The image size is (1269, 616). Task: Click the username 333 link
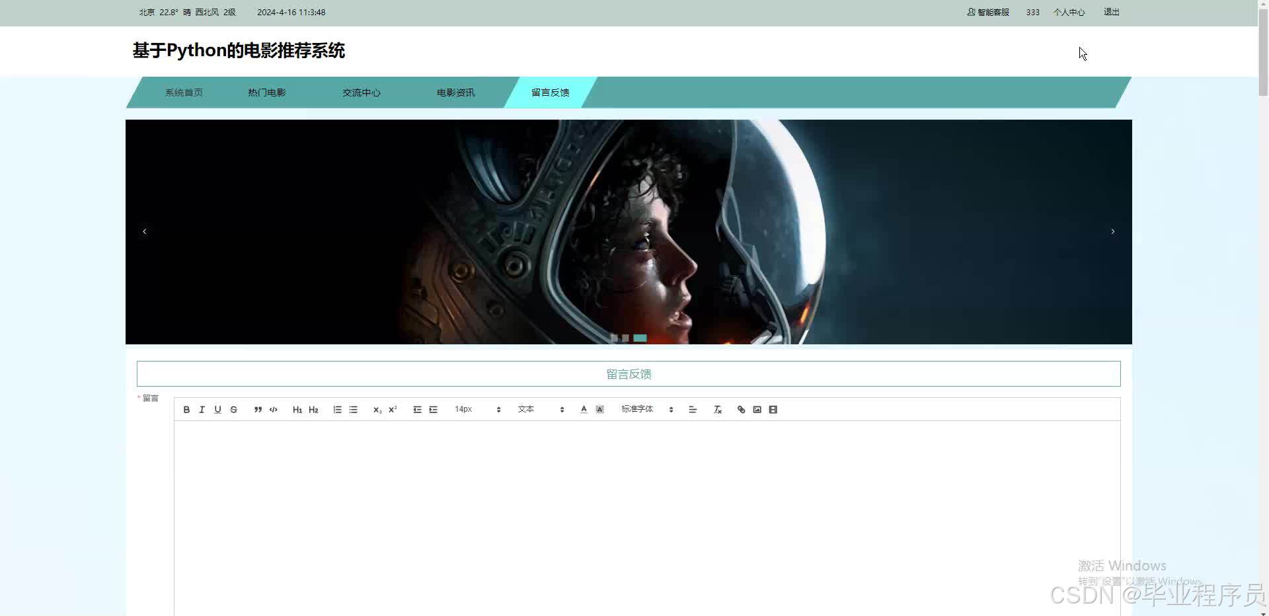(x=1032, y=13)
